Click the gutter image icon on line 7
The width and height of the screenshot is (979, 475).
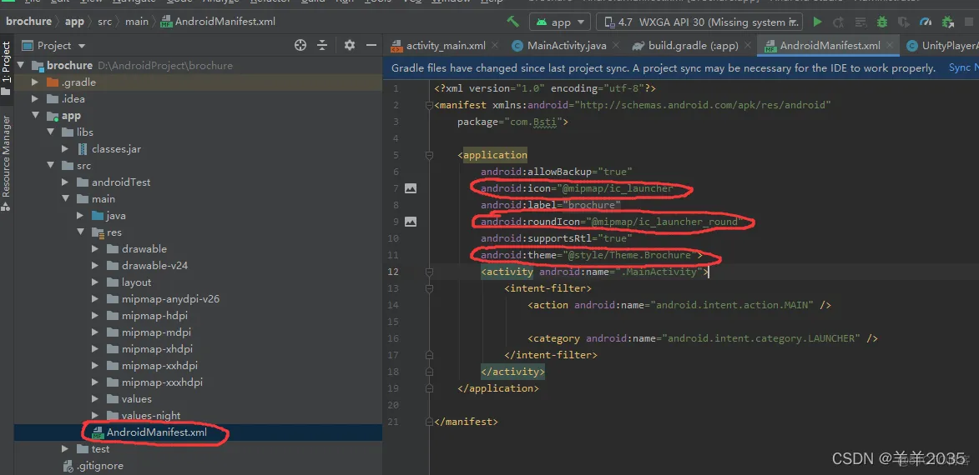[410, 187]
